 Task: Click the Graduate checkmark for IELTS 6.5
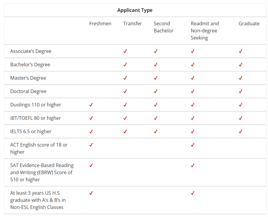(x=240, y=131)
